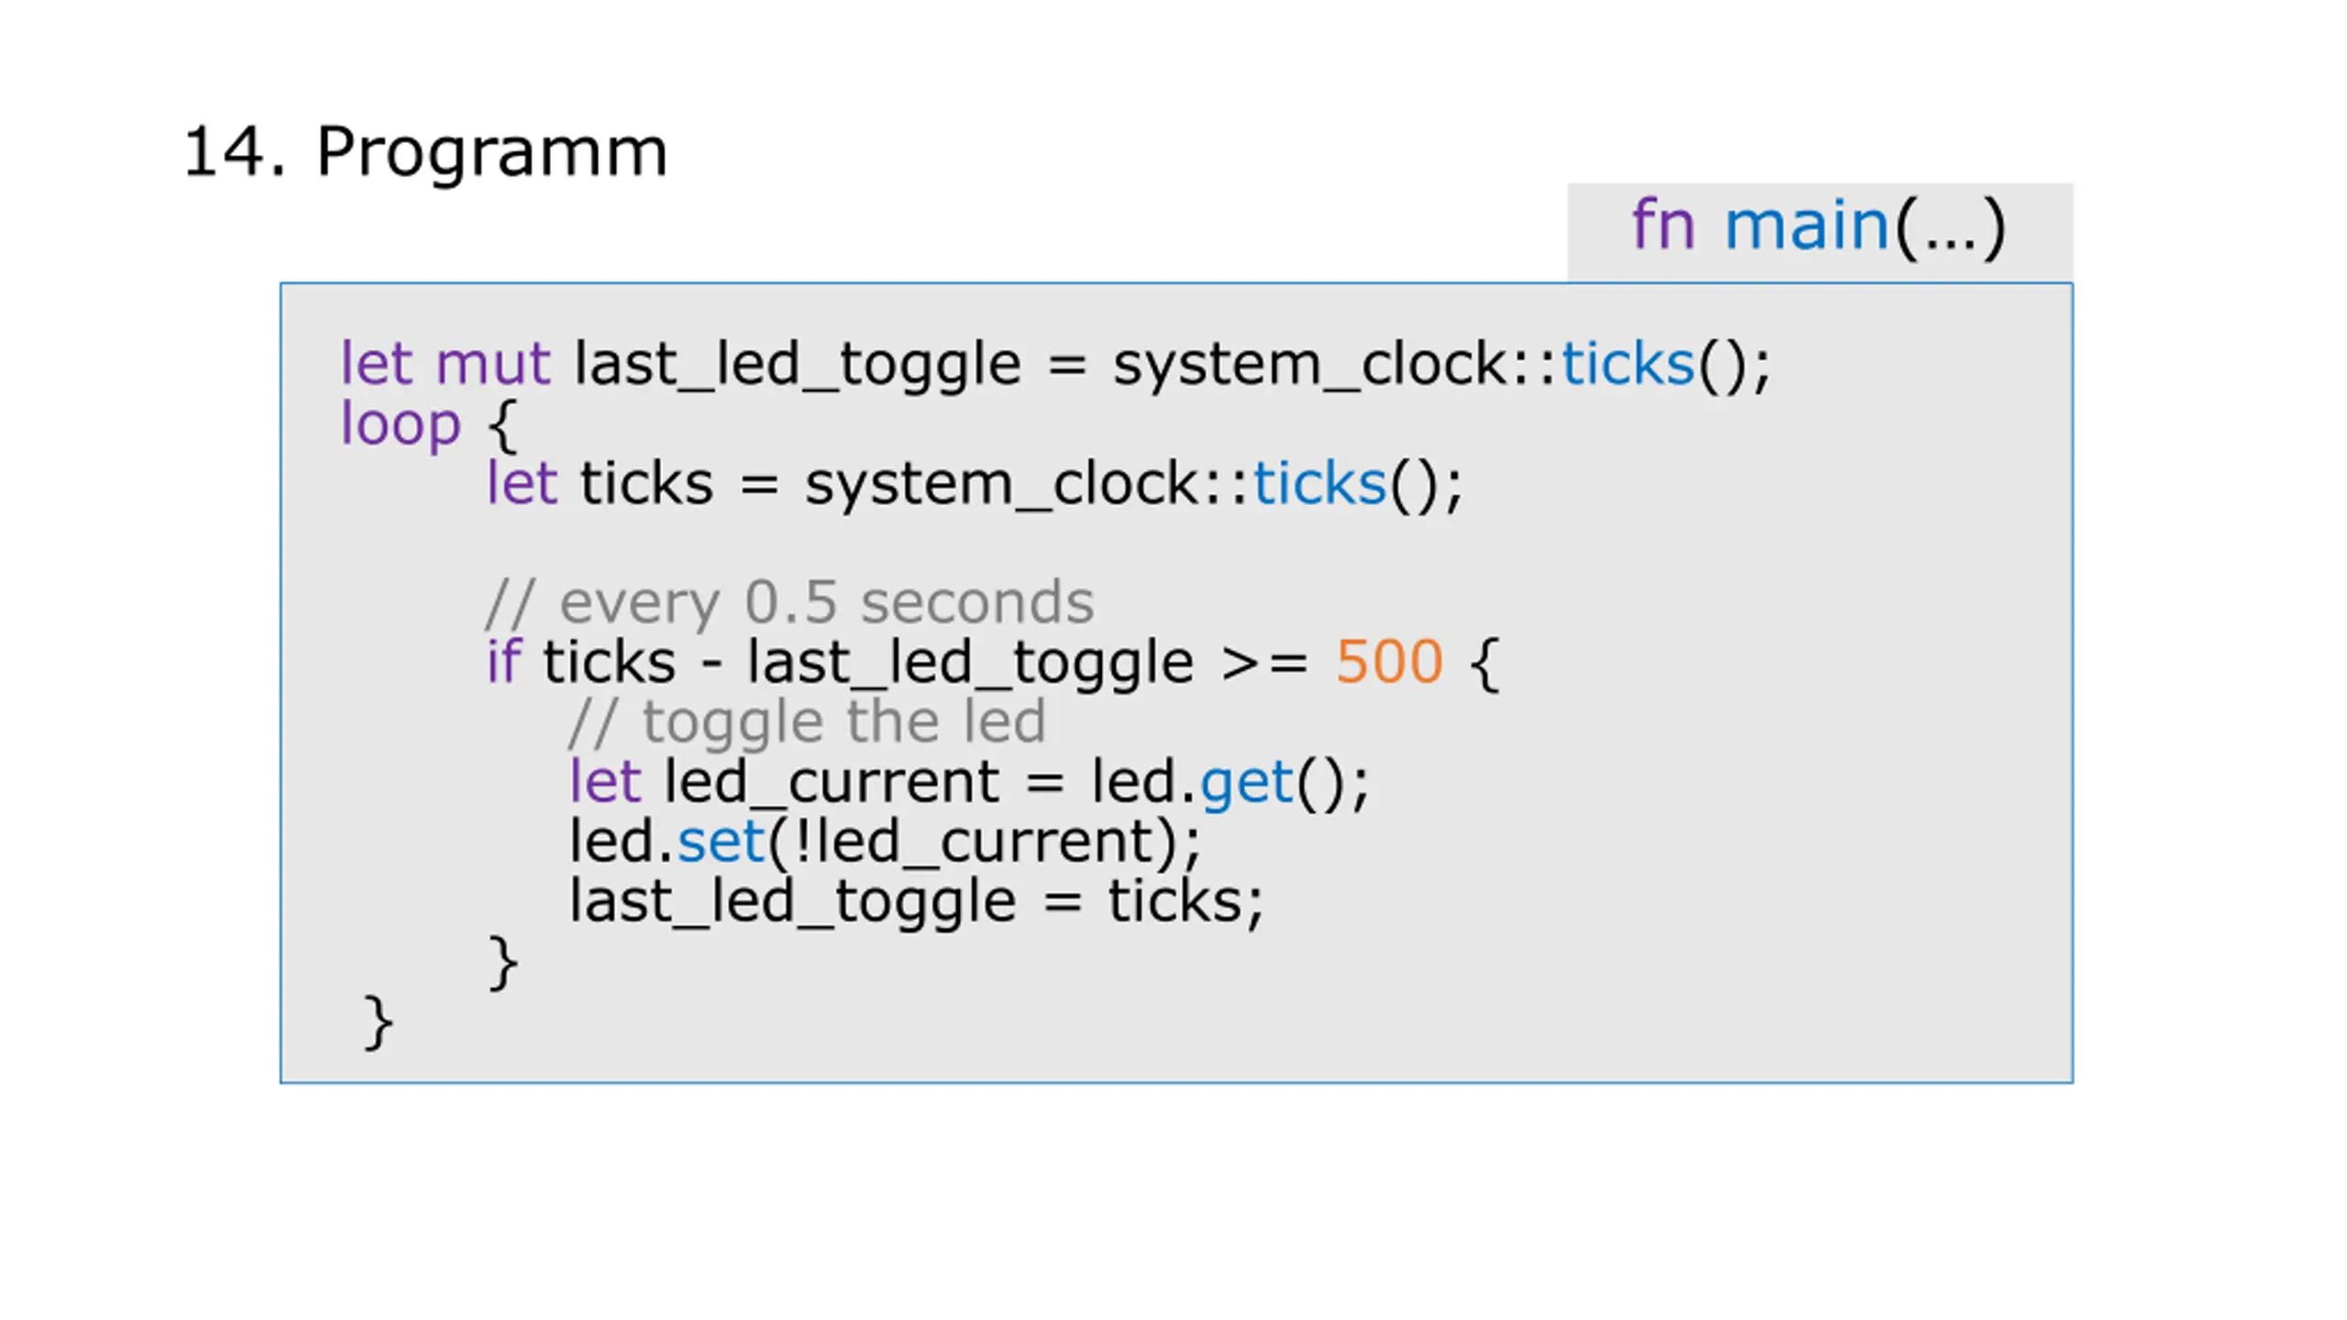
Task: Click the '// every 0.5 seconds' comment
Action: 790,603
